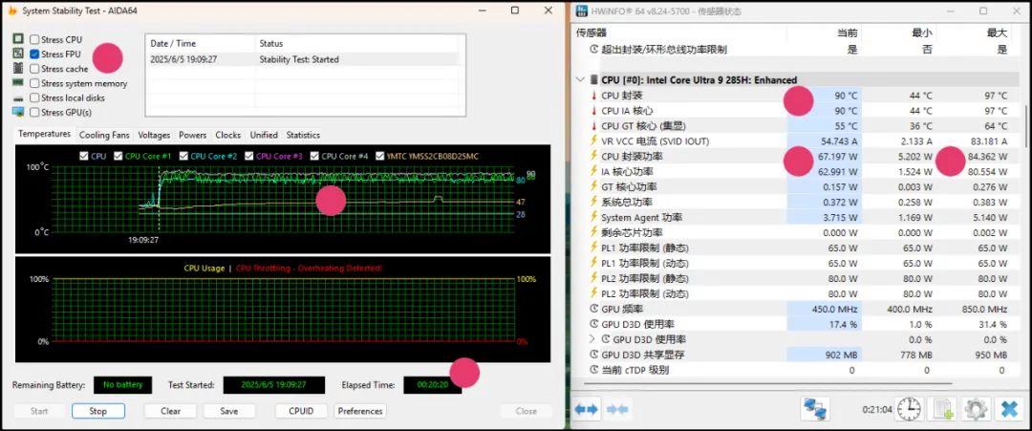The height and width of the screenshot is (431, 1032).
Task: Click the Stress GPU(s) monitor icon
Action: click(18, 112)
